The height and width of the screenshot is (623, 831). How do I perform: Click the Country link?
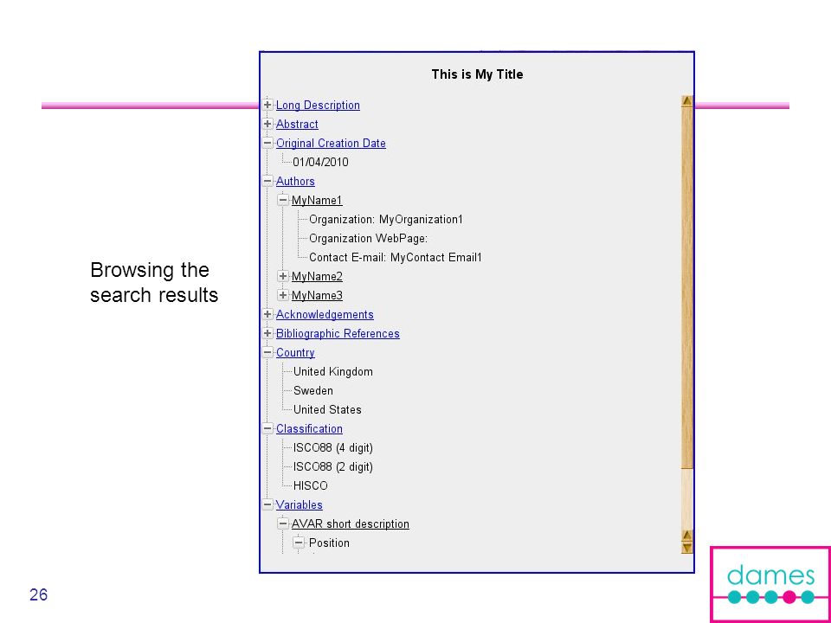(295, 353)
